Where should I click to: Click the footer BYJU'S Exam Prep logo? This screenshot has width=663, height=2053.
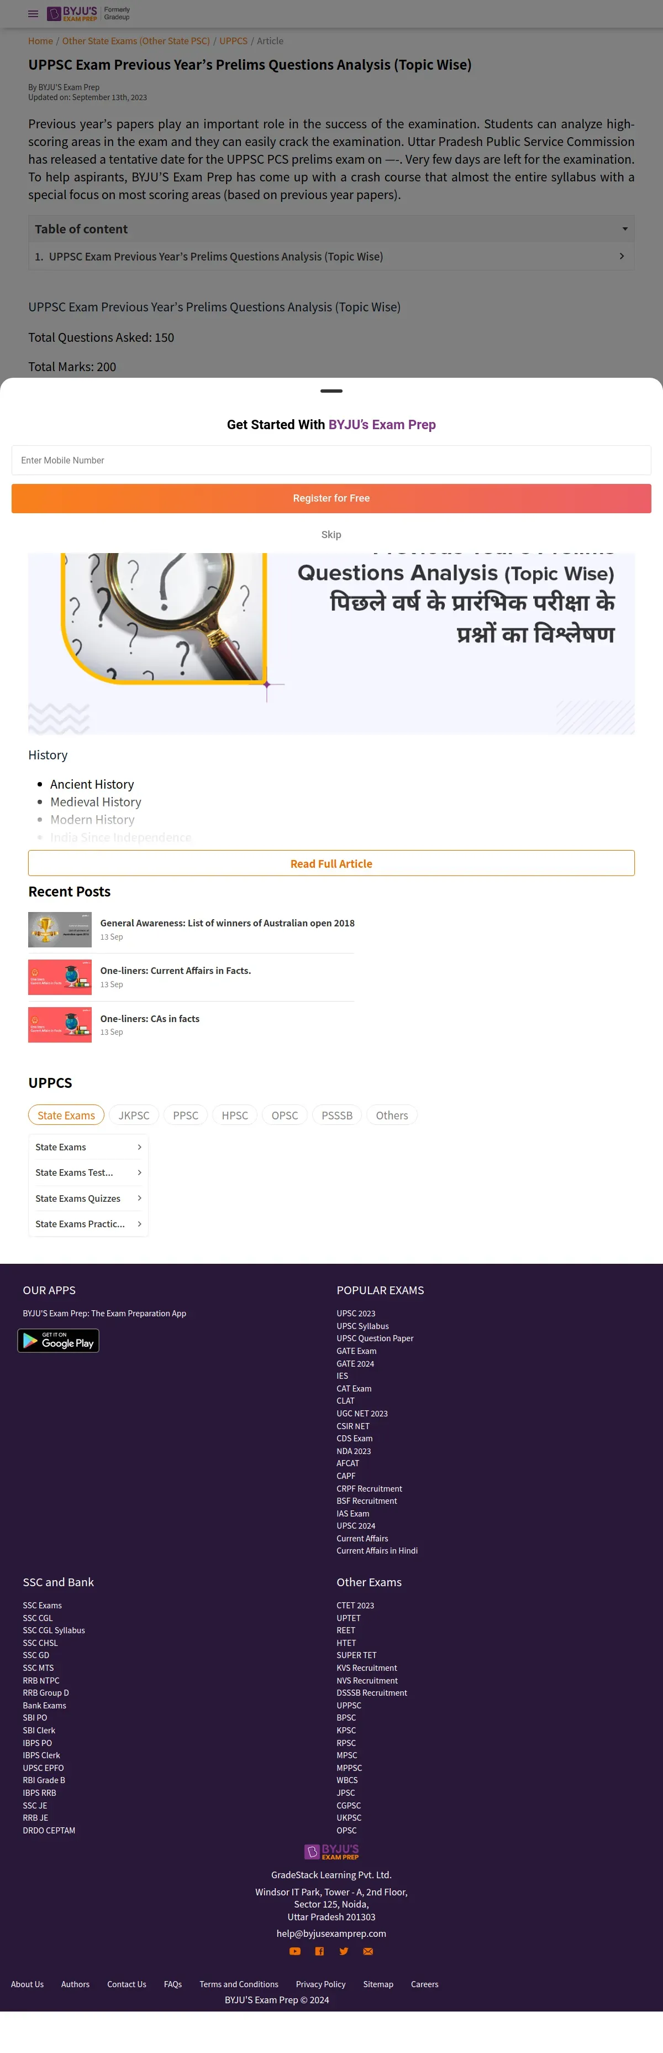[x=331, y=1852]
